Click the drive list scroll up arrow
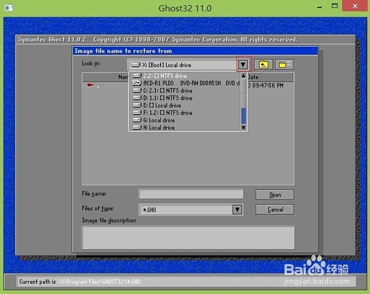Screen dimensions: 370x294 click(x=243, y=76)
